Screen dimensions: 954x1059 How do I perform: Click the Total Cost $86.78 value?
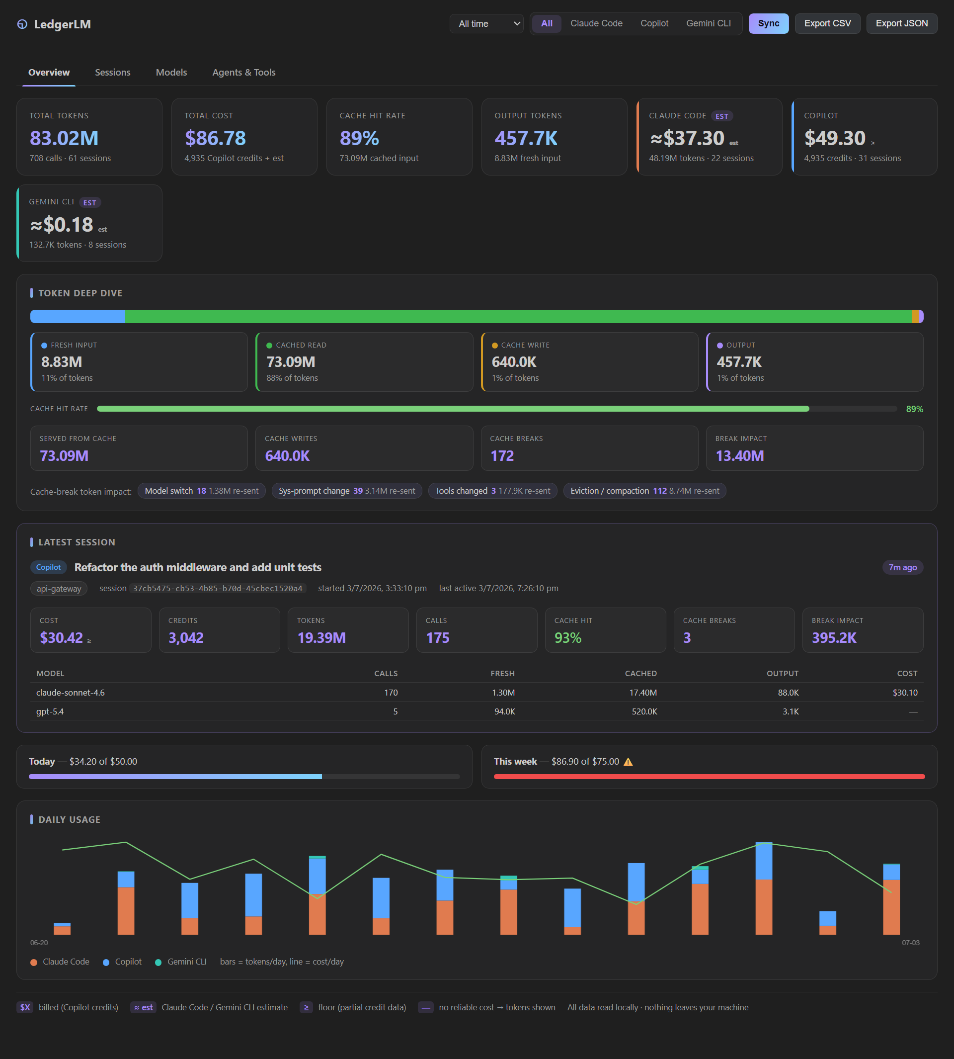pyautogui.click(x=215, y=138)
